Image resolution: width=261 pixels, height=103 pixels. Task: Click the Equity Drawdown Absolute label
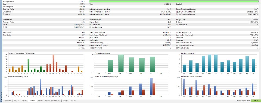[x=186, y=9]
